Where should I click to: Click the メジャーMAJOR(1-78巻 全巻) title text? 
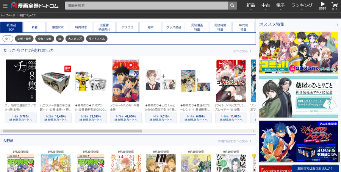(x=124, y=108)
